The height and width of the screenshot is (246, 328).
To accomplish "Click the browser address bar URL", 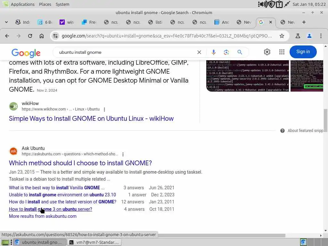I will (167, 36).
